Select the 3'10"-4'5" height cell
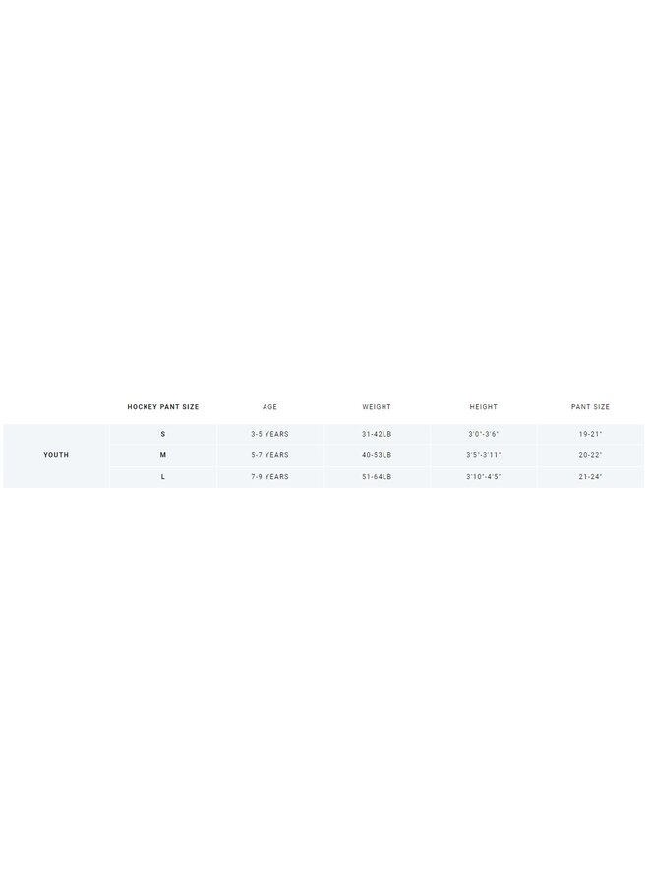Screen dimensions: 649x885 483,477
